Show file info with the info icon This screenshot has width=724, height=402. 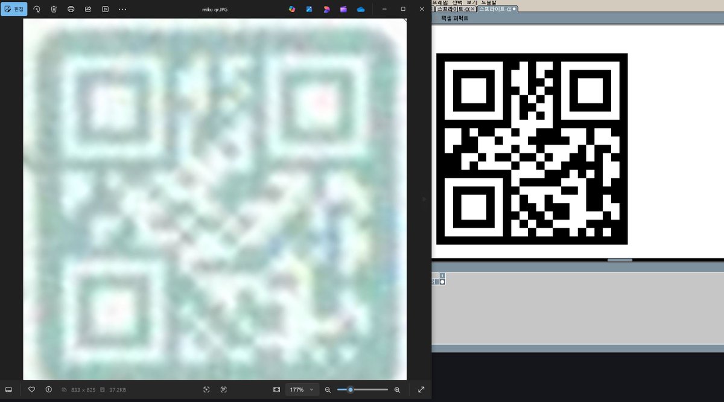click(49, 389)
